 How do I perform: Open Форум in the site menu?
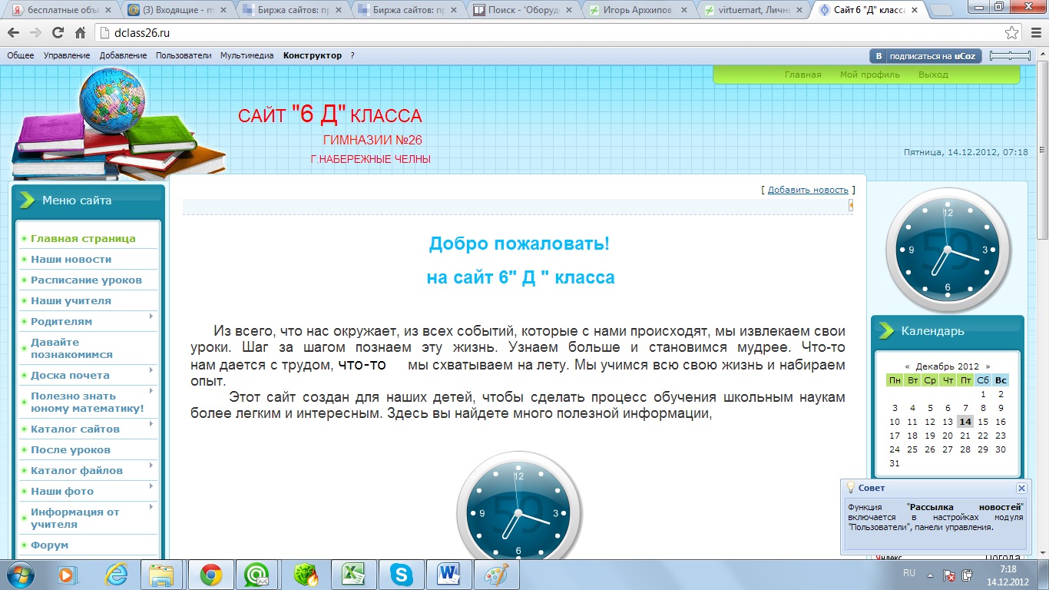tap(49, 545)
